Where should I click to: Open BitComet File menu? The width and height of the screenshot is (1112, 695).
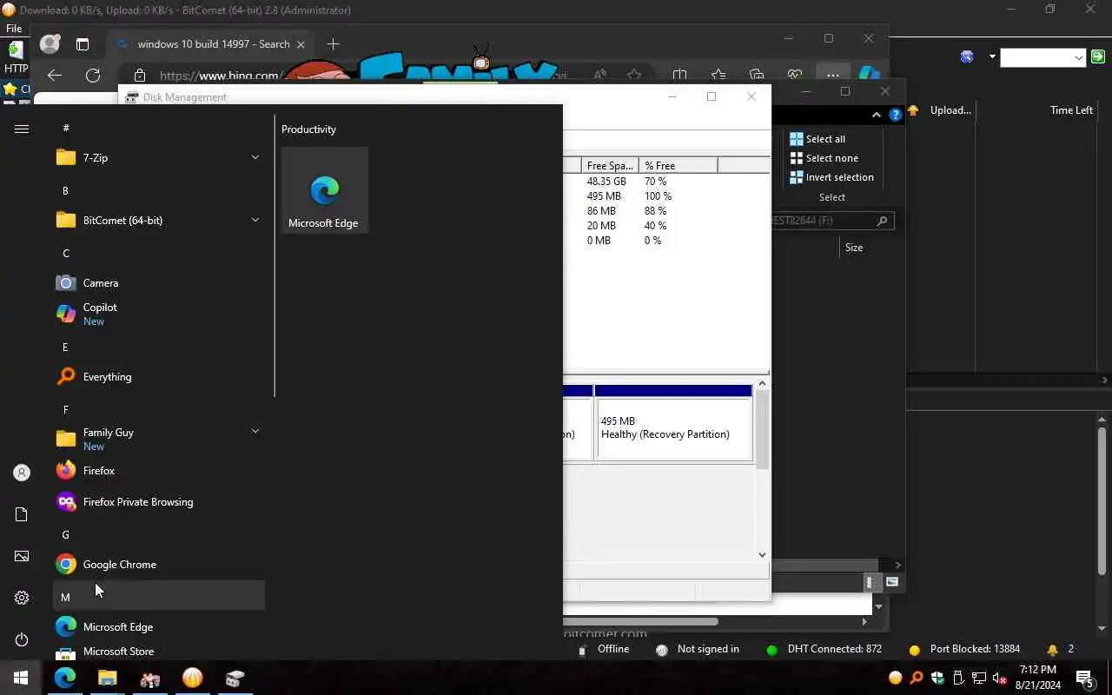(x=13, y=29)
